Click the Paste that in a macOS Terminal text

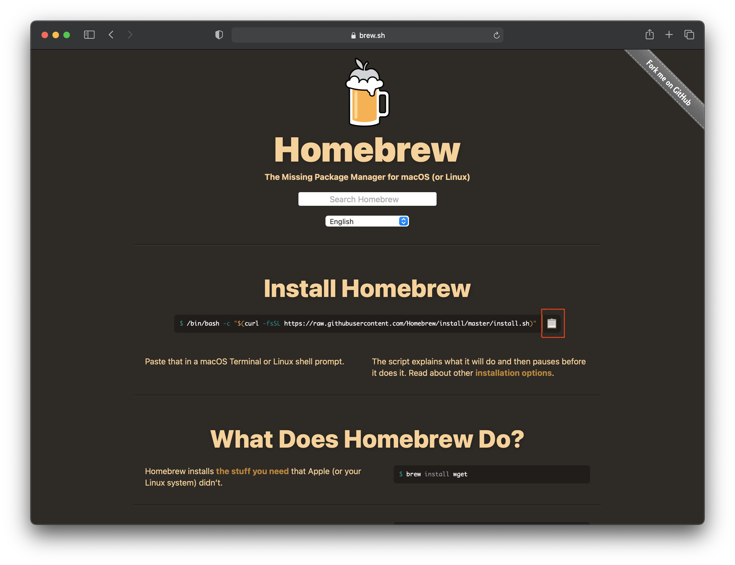click(245, 362)
